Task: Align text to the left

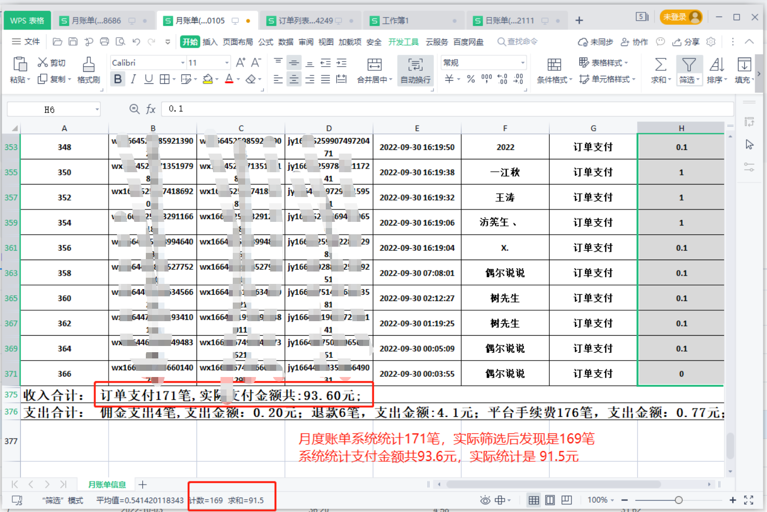Action: tap(278, 79)
